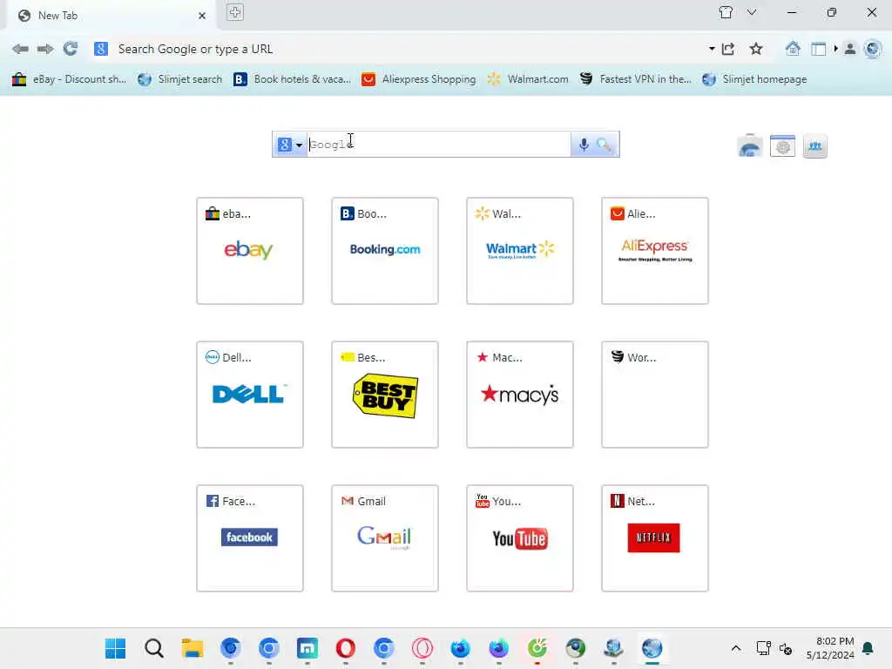
Task: Open Slimjet search bookmark
Action: (179, 79)
